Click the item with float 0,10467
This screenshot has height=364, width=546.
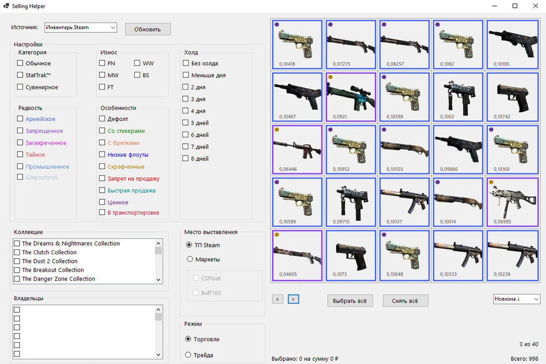point(298,97)
